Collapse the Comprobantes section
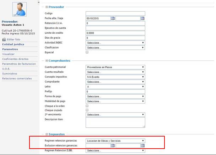Viewport: 216px width, 155px height. pyautogui.click(x=47, y=61)
